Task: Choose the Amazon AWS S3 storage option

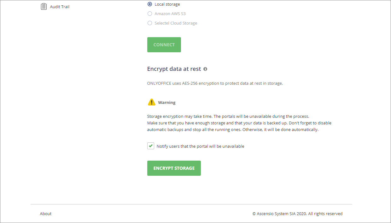Action: tap(149, 14)
